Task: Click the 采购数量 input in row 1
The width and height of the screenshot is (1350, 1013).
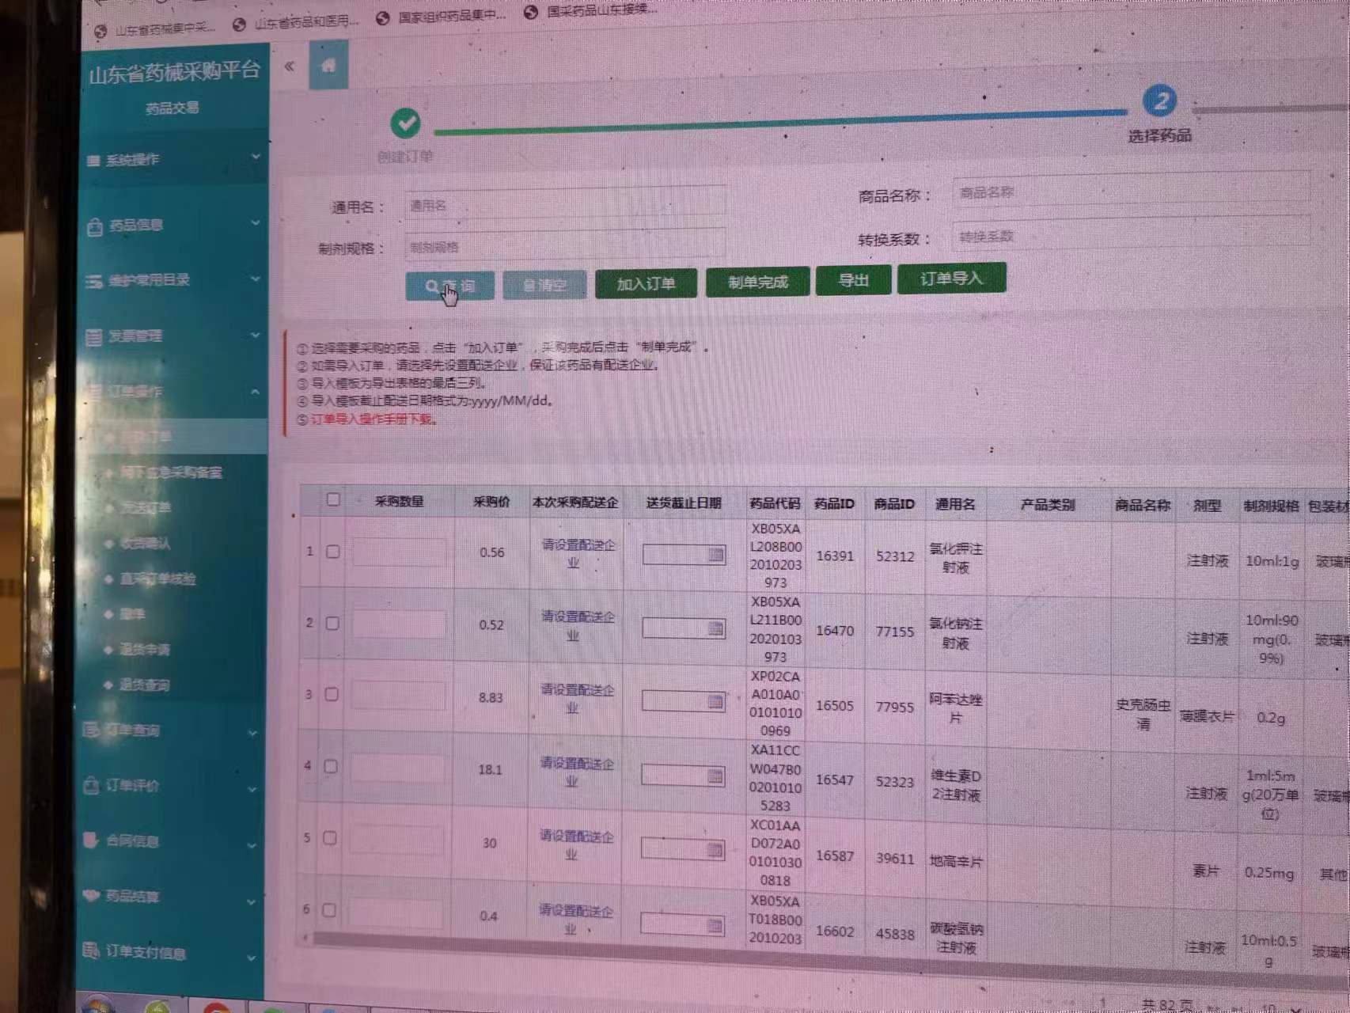Action: 399,552
